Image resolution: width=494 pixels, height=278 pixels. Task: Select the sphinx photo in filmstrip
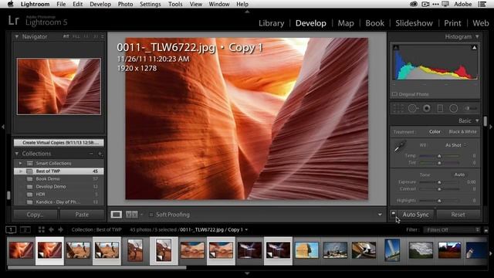click(307, 250)
